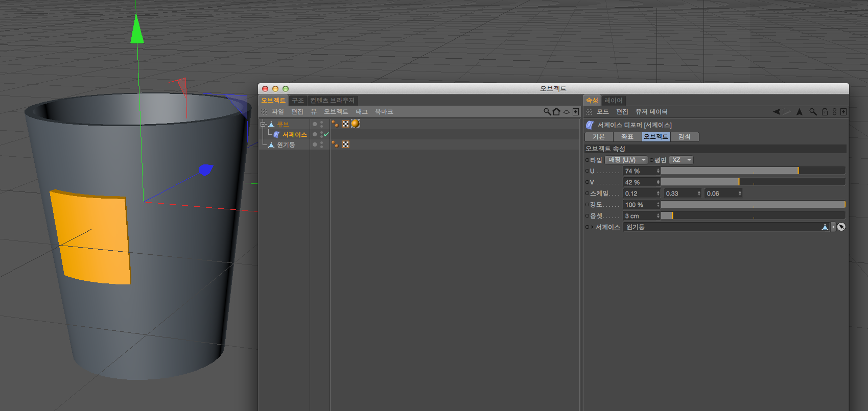Click the back arrow in Attributes panel
Image resolution: width=868 pixels, height=411 pixels.
(777, 112)
